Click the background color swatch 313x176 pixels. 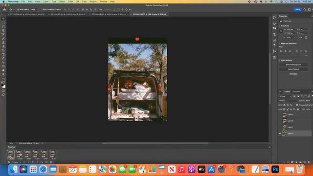(x=4, y=87)
